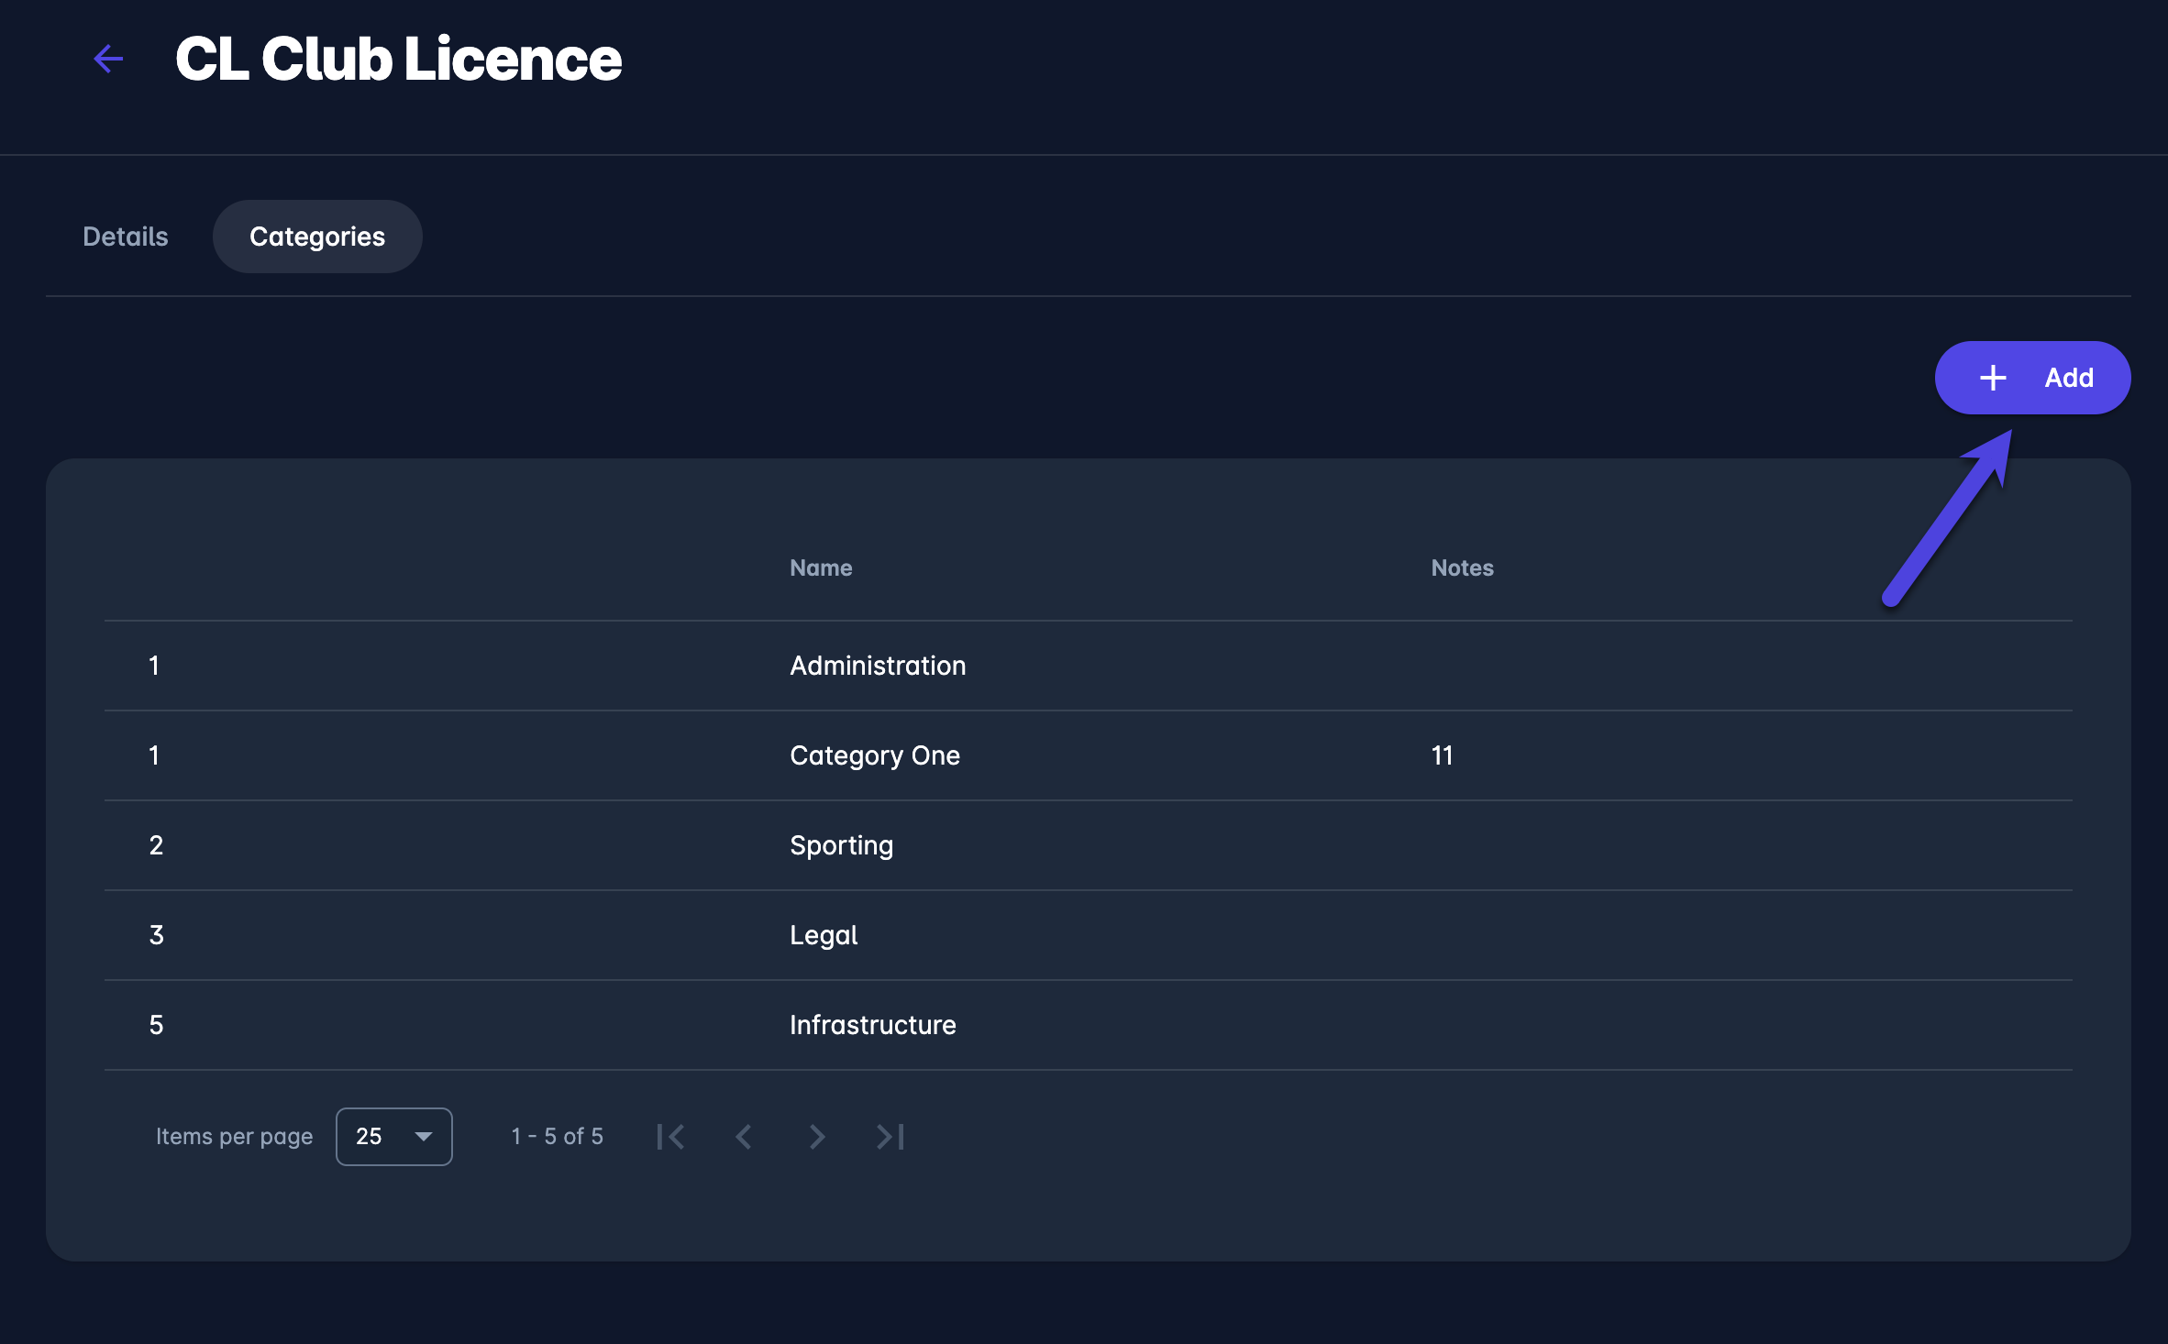Screen dimensions: 2168x1344
Task: Click the CL Club Licence heading
Action: pyautogui.click(x=398, y=59)
